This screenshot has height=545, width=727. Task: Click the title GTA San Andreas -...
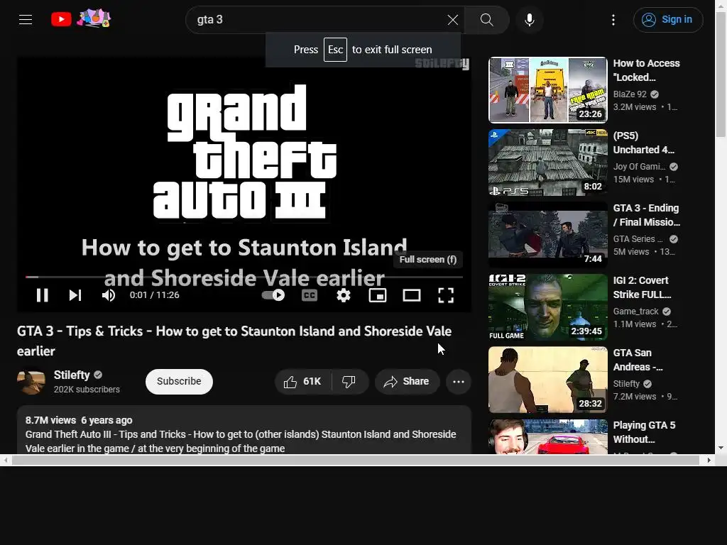[x=638, y=360]
